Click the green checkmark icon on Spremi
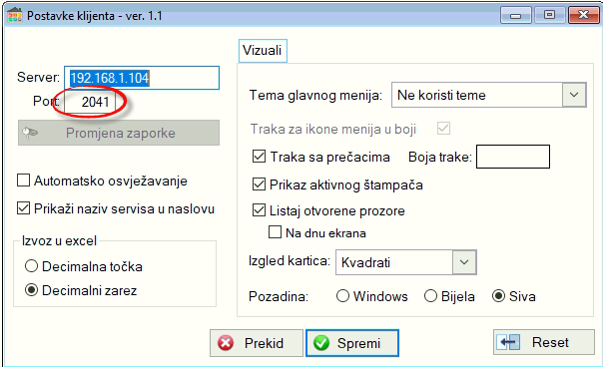The height and width of the screenshot is (367, 603). point(321,343)
